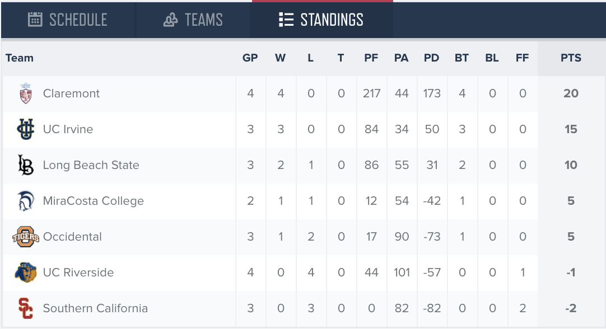
Task: Click the Occidental Tigers logo
Action: [26, 237]
